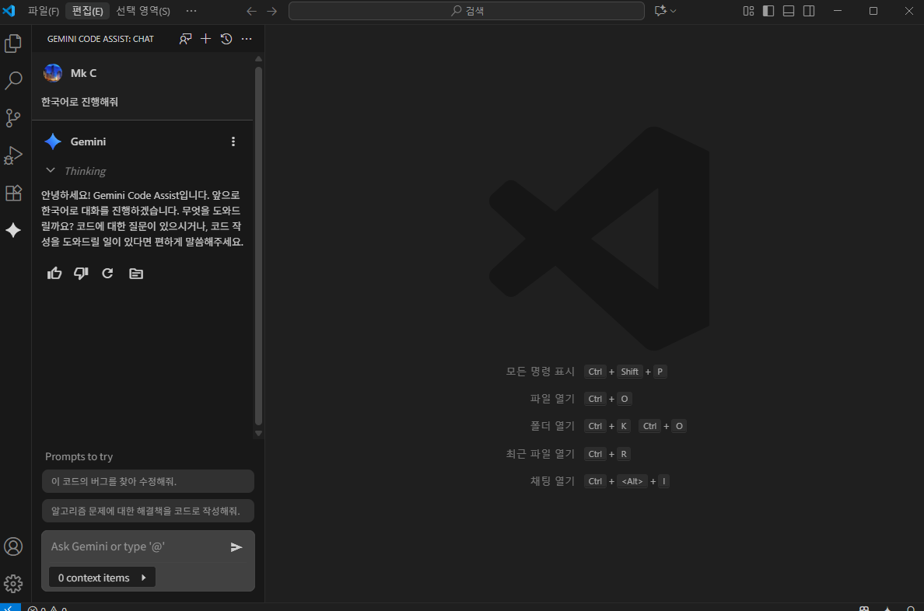Open Source Control view
924x611 pixels.
click(13, 118)
